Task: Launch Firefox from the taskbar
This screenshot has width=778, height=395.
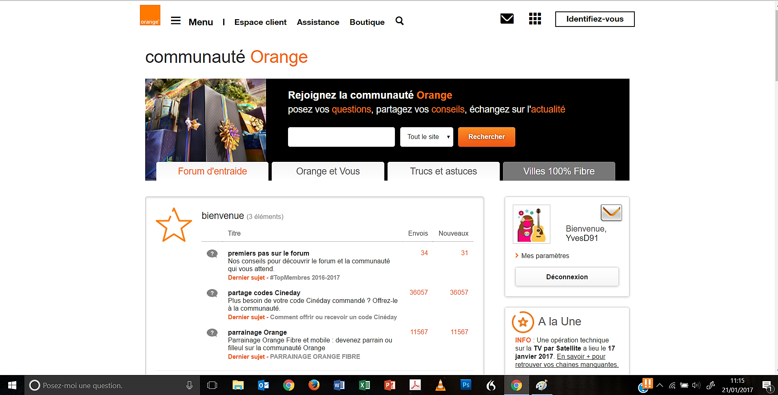Action: click(x=314, y=385)
